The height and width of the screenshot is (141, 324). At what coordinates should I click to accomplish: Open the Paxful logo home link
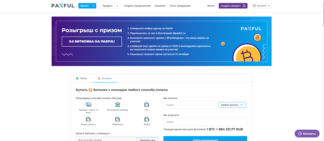point(63,6)
